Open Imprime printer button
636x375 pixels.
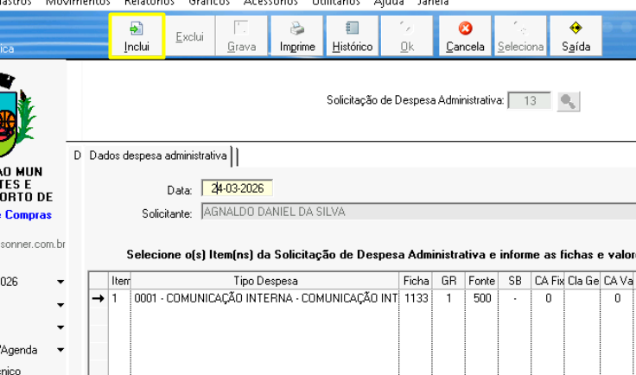click(x=297, y=37)
